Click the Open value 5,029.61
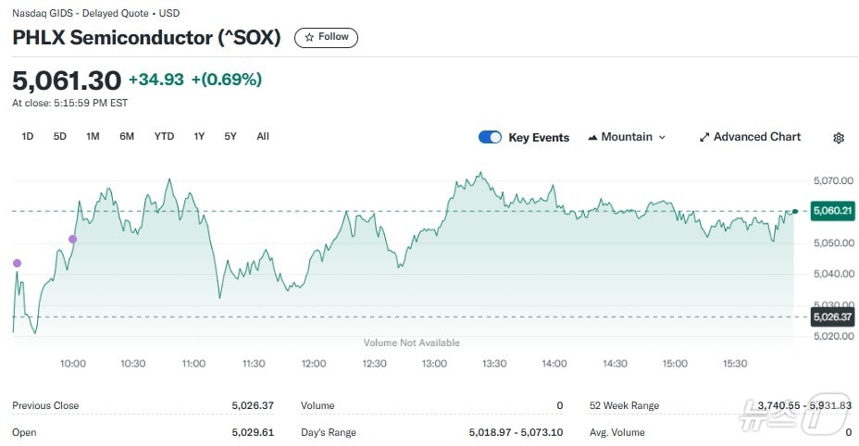 click(253, 432)
